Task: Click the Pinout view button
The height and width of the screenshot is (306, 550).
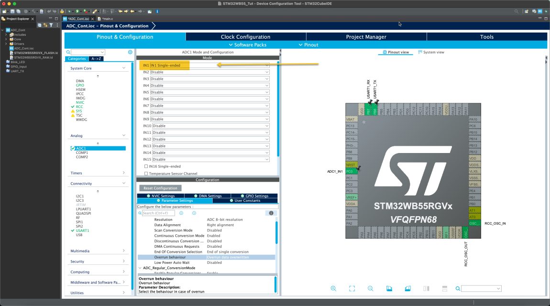Action: (396, 52)
